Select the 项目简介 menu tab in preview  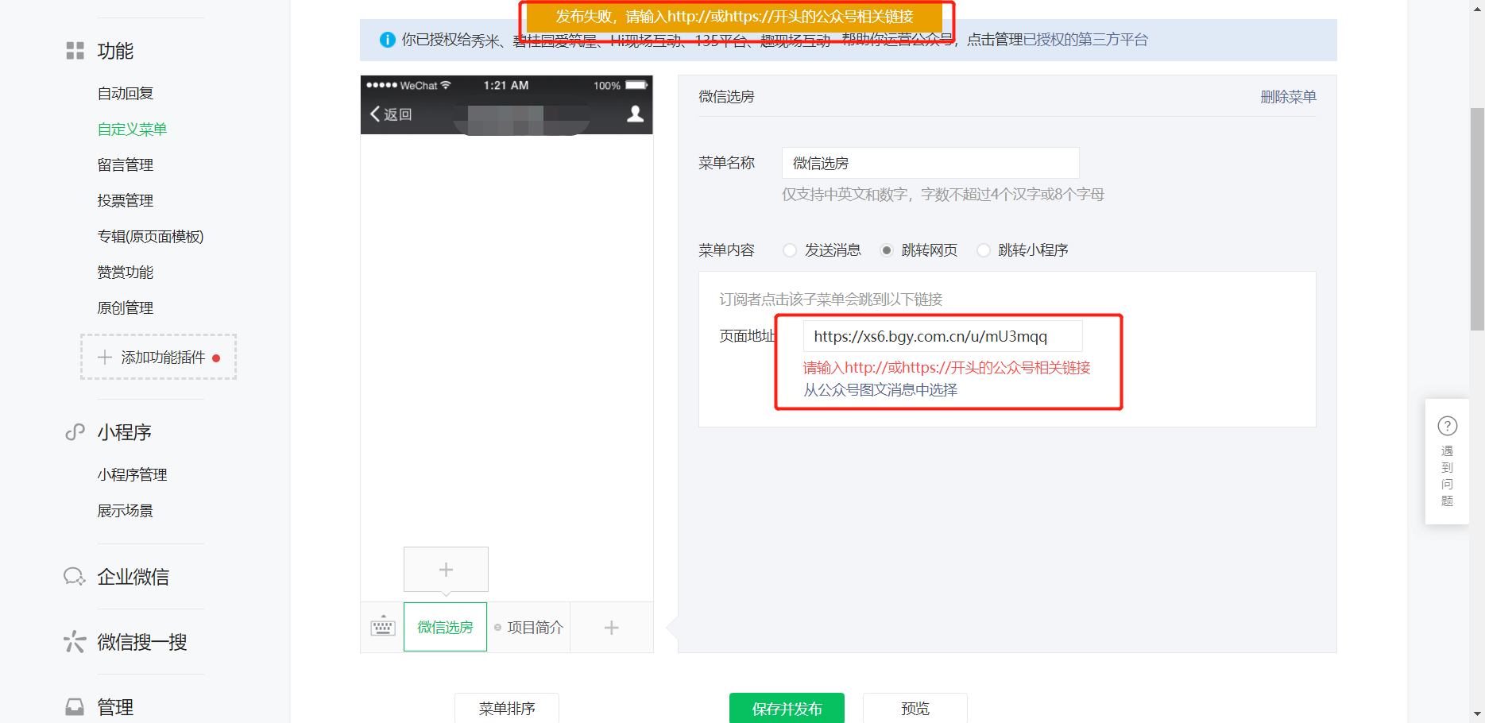(529, 627)
